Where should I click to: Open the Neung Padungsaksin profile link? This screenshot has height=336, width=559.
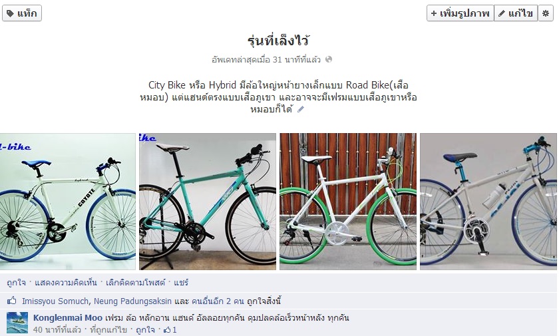[x=132, y=301]
